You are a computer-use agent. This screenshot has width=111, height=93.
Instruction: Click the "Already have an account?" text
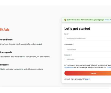click(74, 79)
